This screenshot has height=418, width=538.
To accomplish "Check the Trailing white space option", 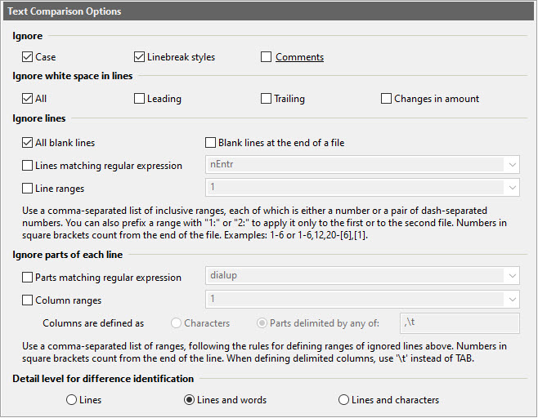I will click(x=267, y=99).
